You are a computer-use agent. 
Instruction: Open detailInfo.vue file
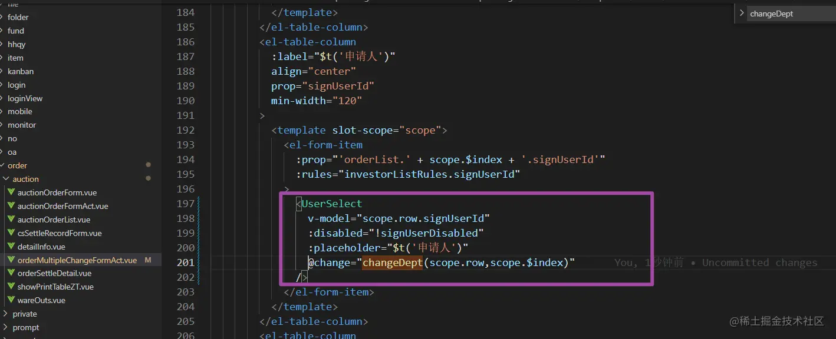click(41, 247)
